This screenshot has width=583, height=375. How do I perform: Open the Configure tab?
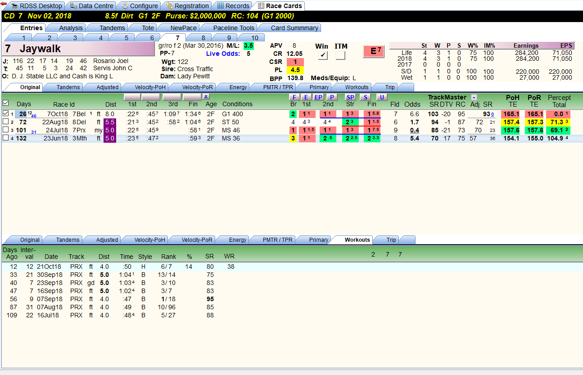[140, 6]
